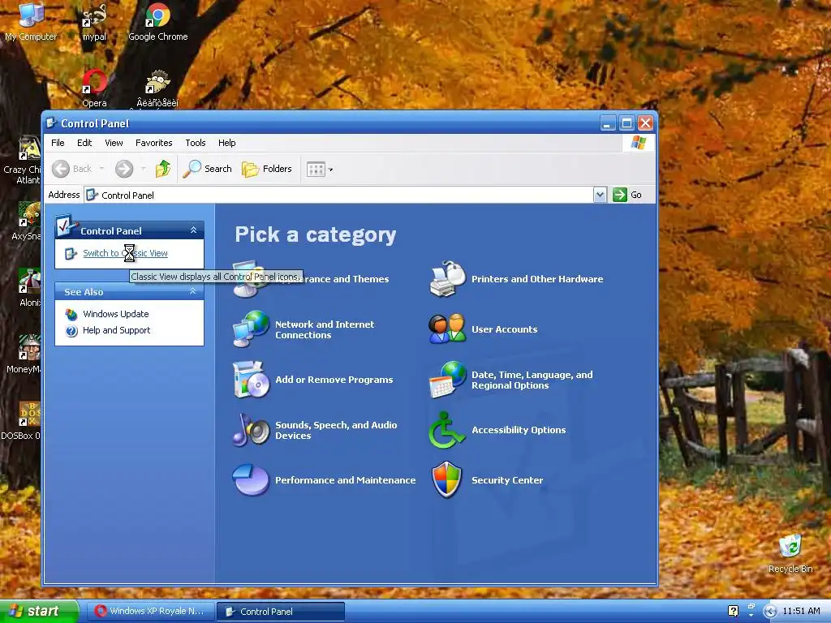Open Performance and Maintenance pie chart icon
The height and width of the screenshot is (623, 831).
tap(252, 480)
